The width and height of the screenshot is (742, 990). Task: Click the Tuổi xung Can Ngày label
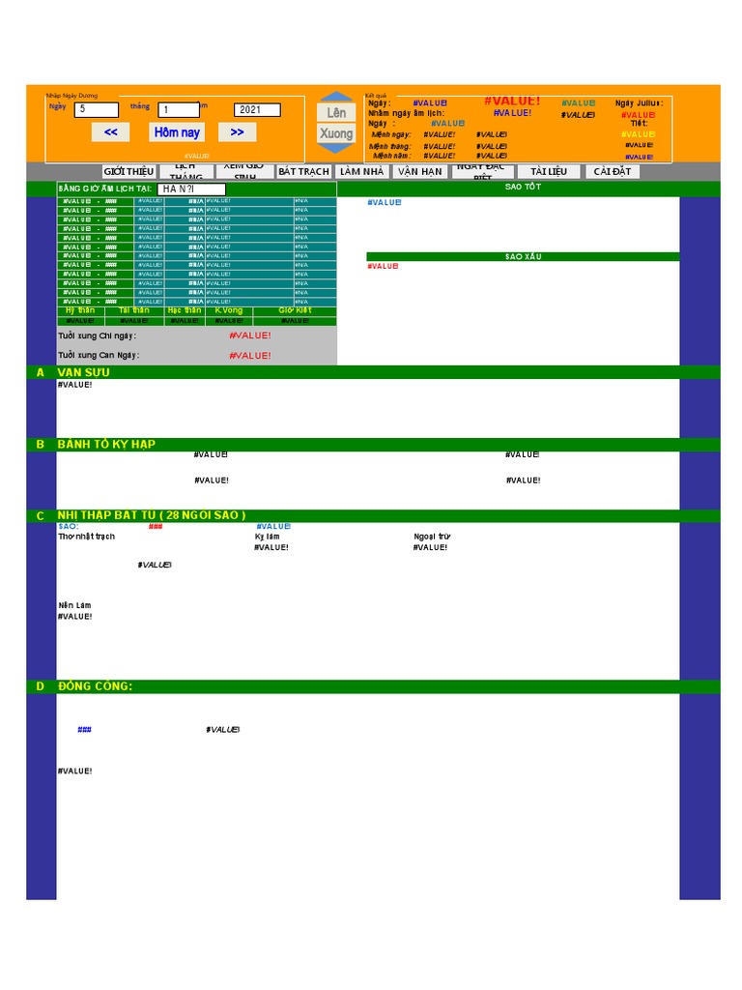pyautogui.click(x=100, y=356)
